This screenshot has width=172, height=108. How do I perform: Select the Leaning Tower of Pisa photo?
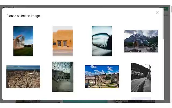23,41
